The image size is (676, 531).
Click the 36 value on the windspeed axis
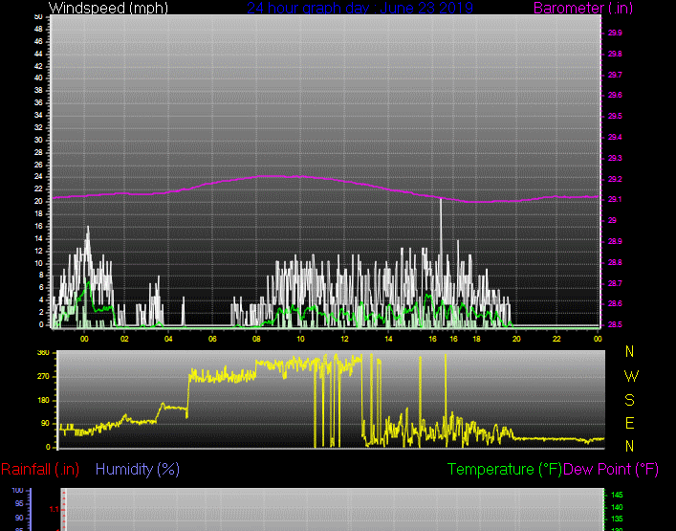click(x=38, y=102)
